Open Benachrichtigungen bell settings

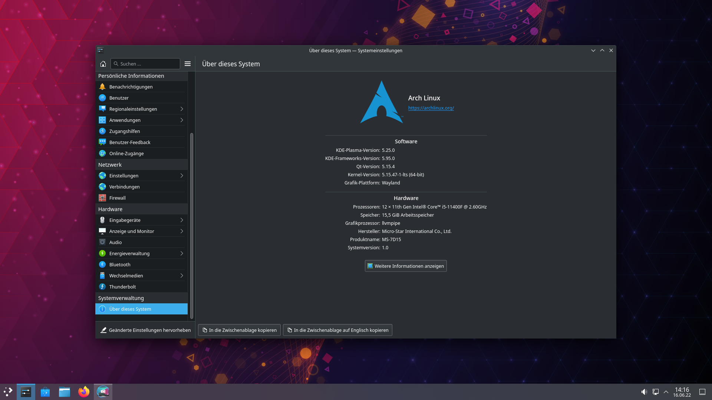131,87
